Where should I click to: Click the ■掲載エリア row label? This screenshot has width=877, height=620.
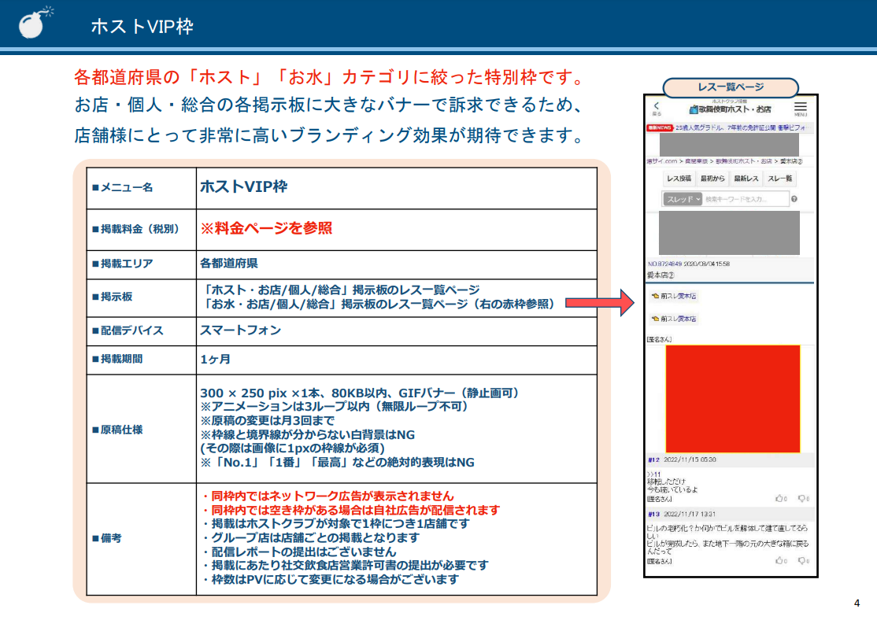coord(122,264)
